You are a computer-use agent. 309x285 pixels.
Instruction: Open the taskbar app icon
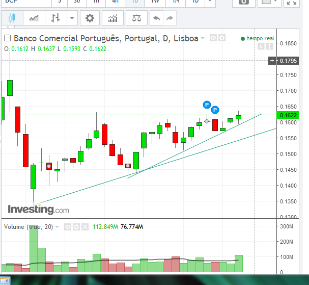click(5, 280)
